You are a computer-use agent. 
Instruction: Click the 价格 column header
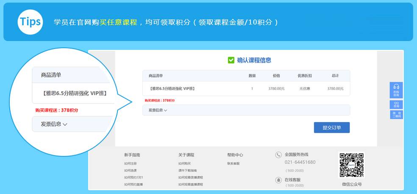tap(276, 76)
